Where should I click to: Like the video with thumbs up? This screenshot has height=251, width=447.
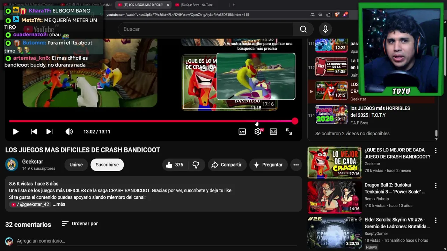pos(175,165)
